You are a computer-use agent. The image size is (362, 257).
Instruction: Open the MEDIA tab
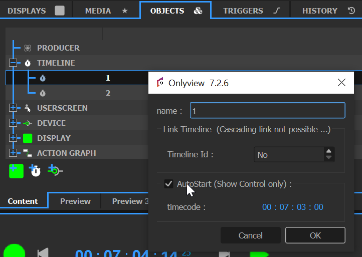[x=106, y=11]
